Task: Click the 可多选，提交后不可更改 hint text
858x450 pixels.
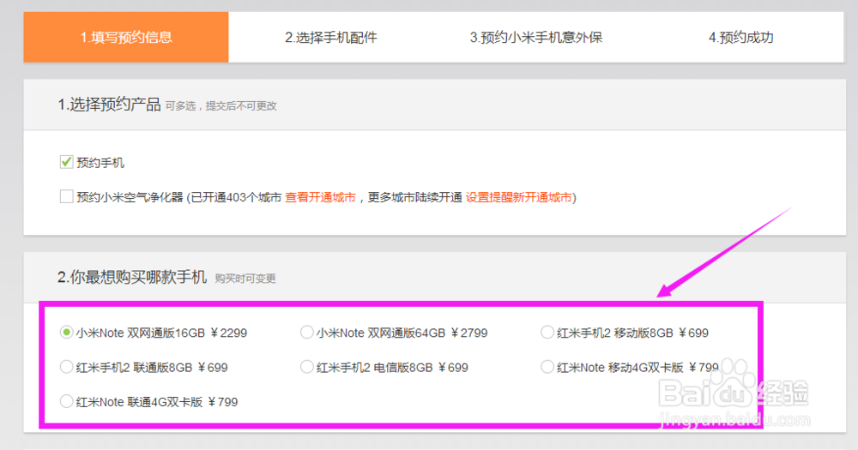Action: [221, 106]
